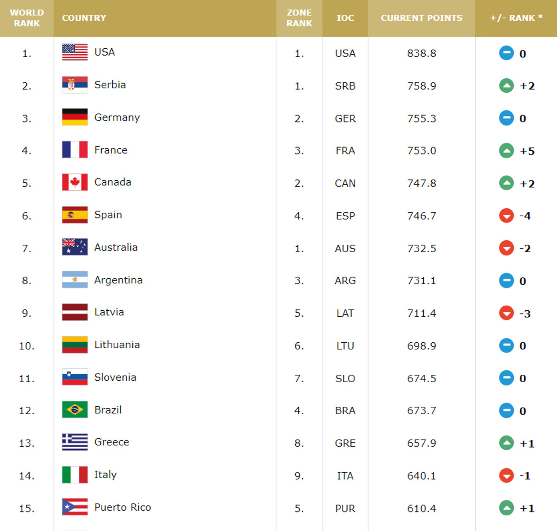The height and width of the screenshot is (531, 557).
Task: Click the USA flag icon
Action: pos(75,52)
